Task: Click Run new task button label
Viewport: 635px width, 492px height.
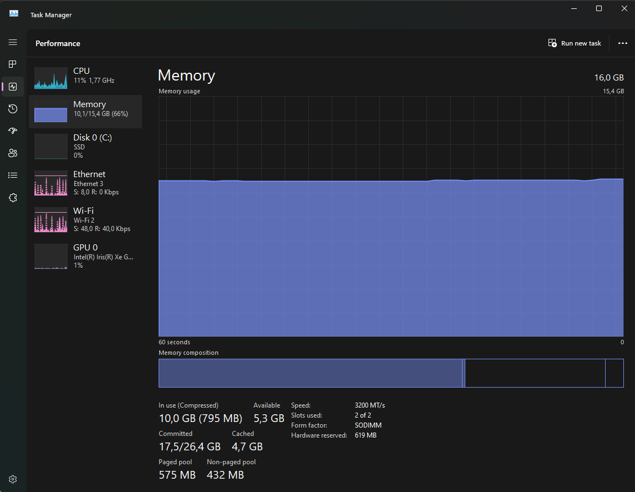Action: 581,43
